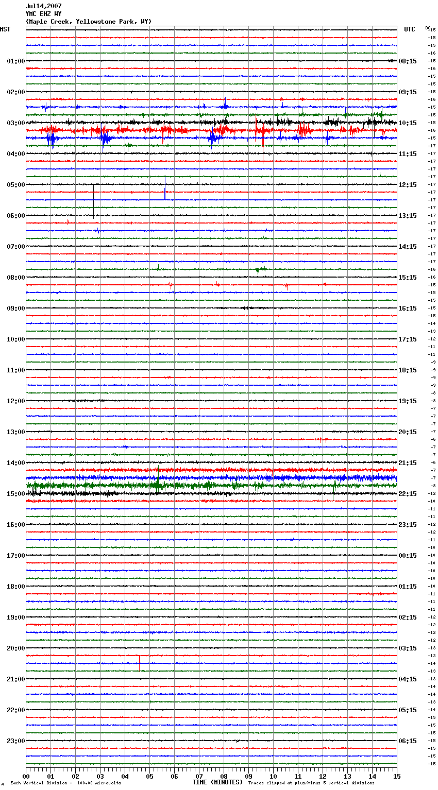Image resolution: width=438 pixels, height=790 pixels.
Task: Click the 20:15 UTC time label
Action: click(408, 432)
